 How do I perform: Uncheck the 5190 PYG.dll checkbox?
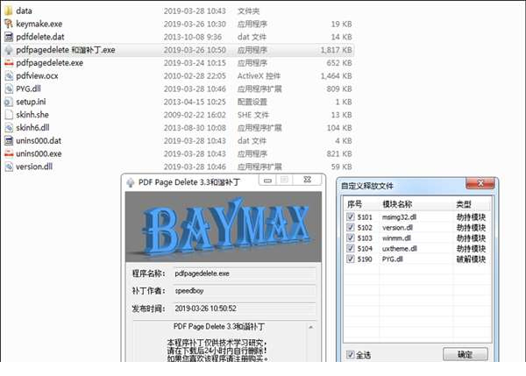tap(350, 259)
